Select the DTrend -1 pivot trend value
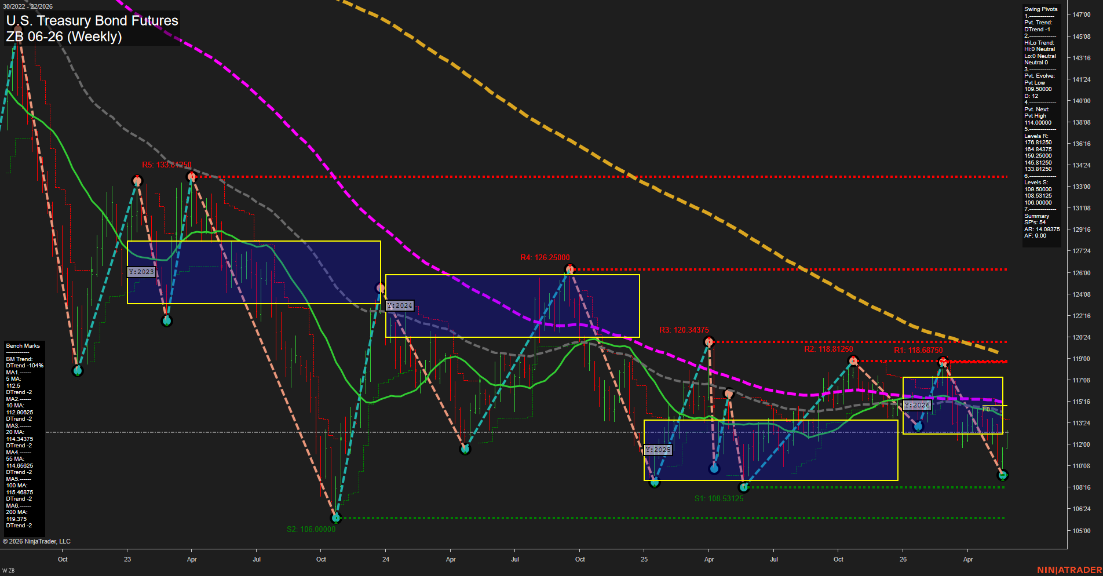 coord(1037,30)
